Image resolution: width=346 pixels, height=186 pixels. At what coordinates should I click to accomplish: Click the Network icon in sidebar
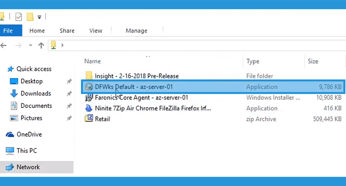pos(10,167)
